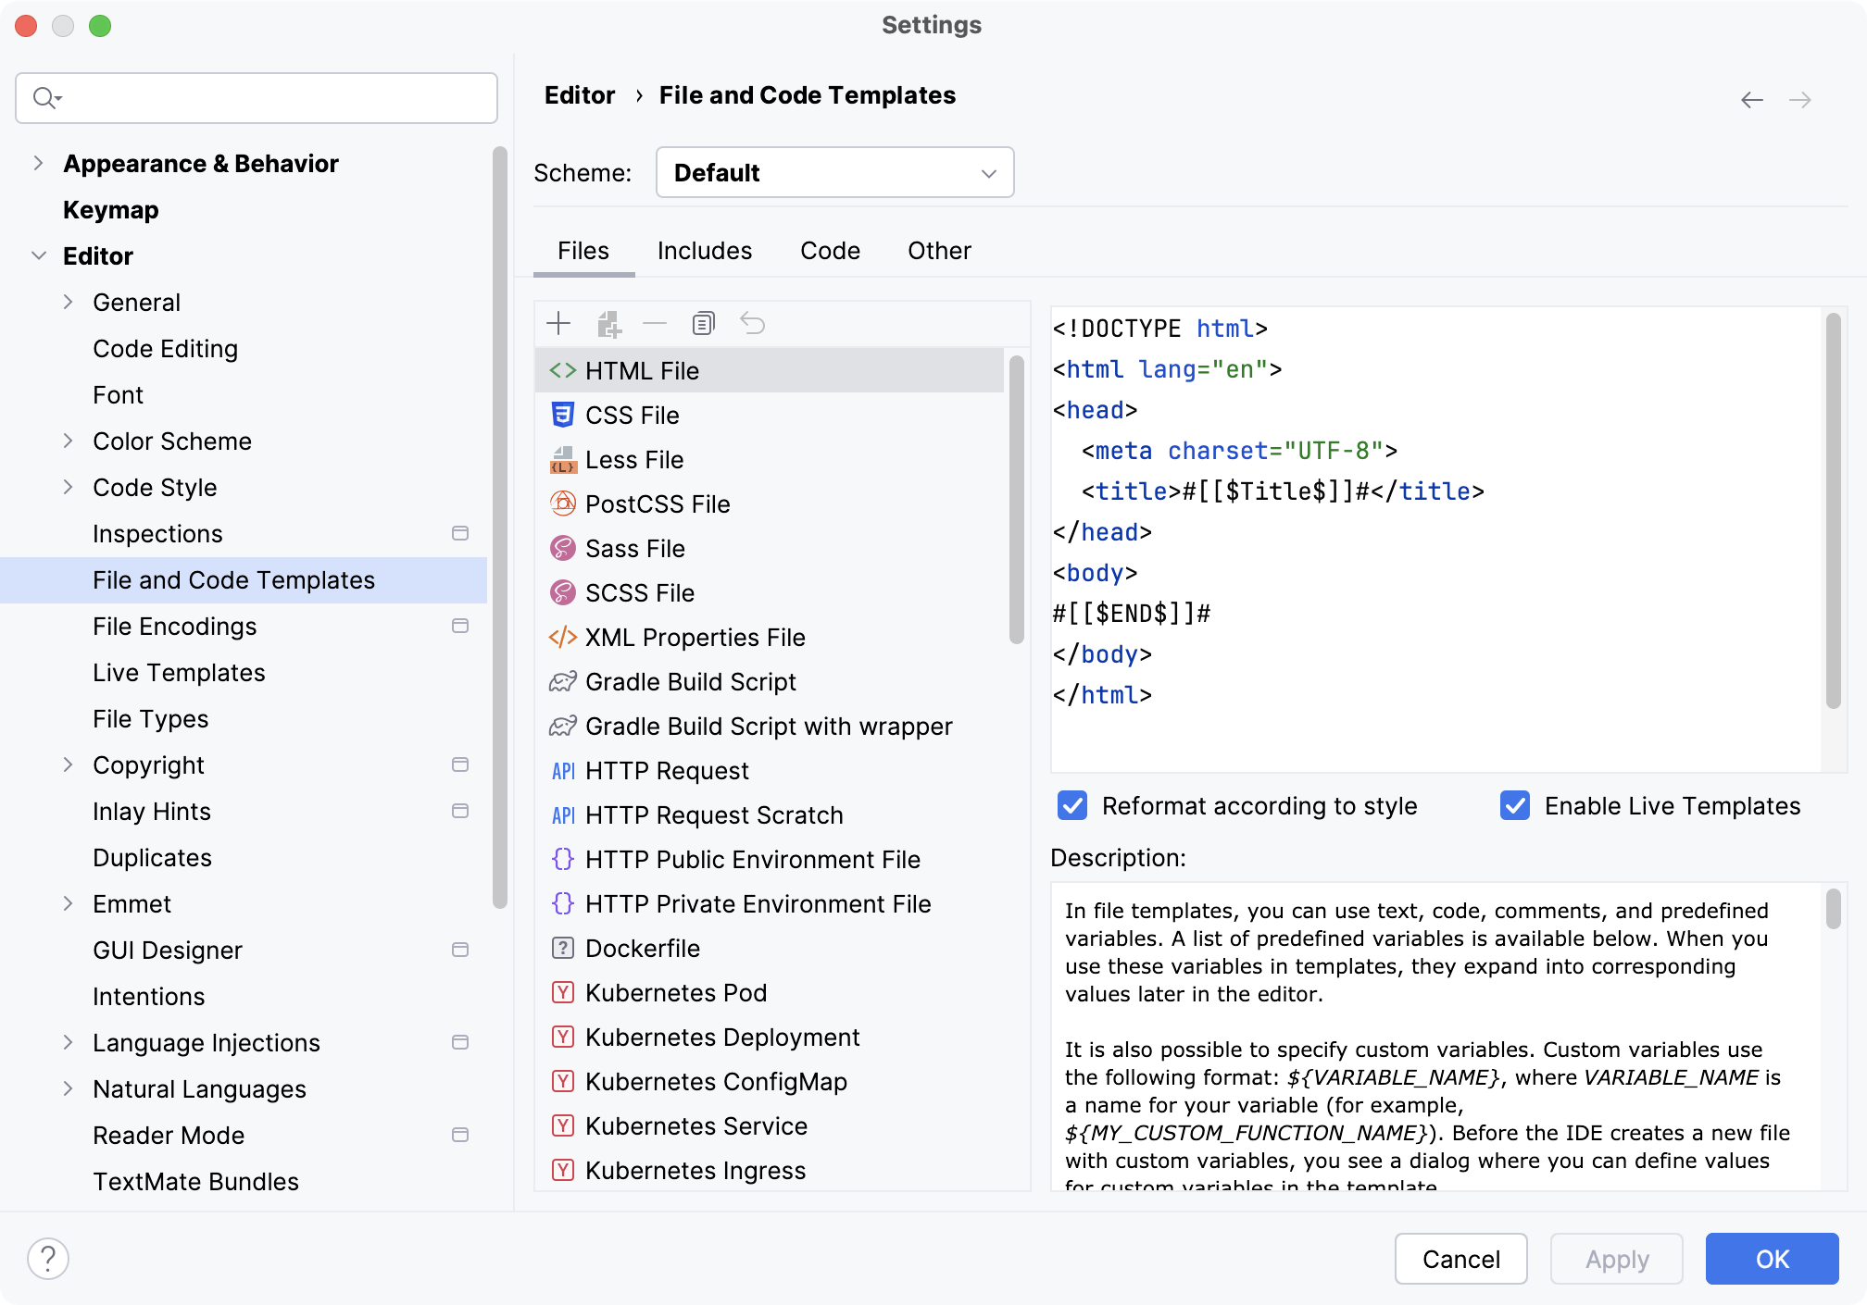Click the Reset template icon
Screen dimensions: 1867x1305
pos(752,323)
